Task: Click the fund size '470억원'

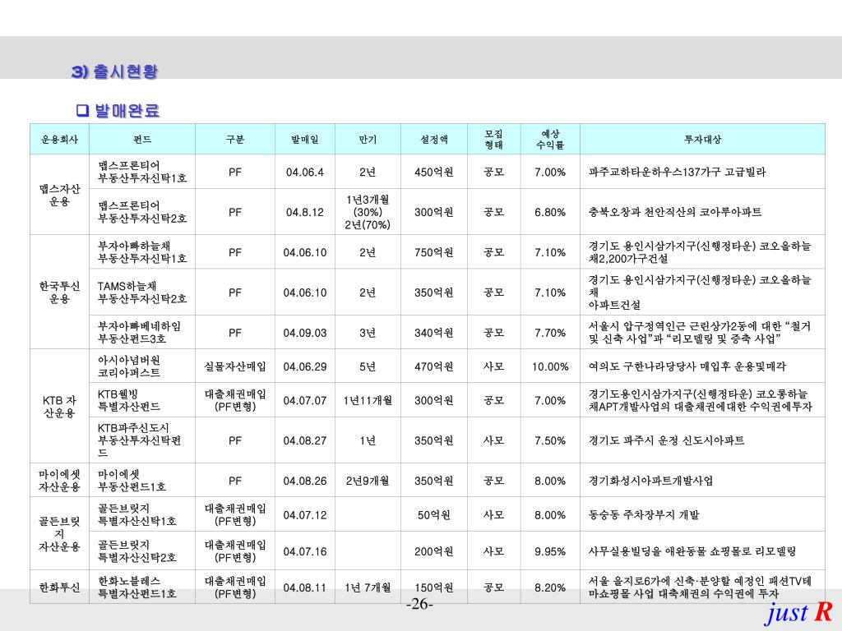Action: 434,367
